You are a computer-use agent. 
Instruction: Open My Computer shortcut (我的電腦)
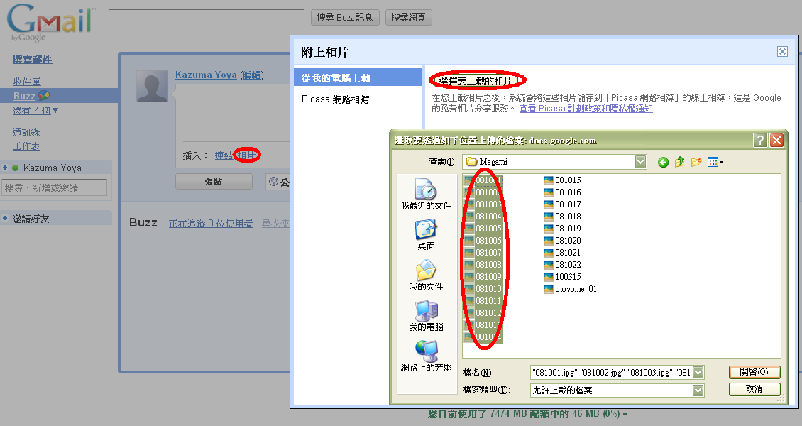426,315
